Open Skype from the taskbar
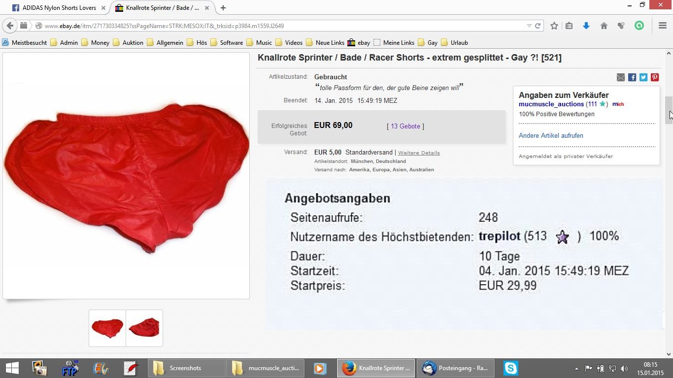673x378 pixels. (510, 368)
